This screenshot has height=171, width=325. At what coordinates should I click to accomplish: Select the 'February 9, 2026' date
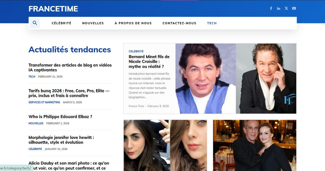[158, 106]
